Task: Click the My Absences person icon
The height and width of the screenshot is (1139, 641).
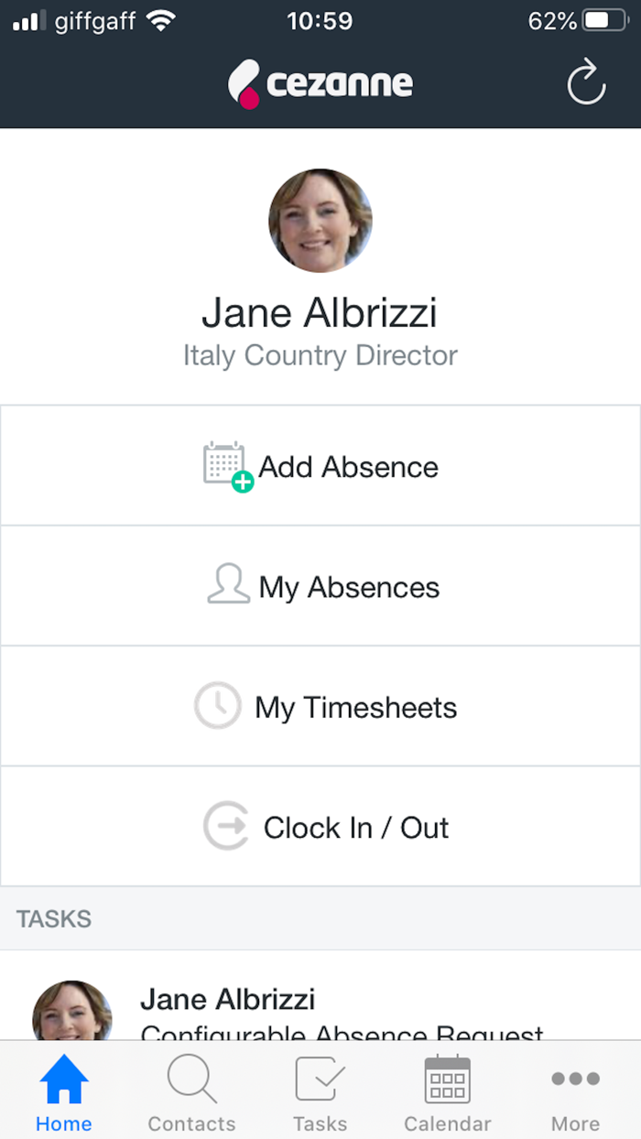Action: [x=228, y=585]
